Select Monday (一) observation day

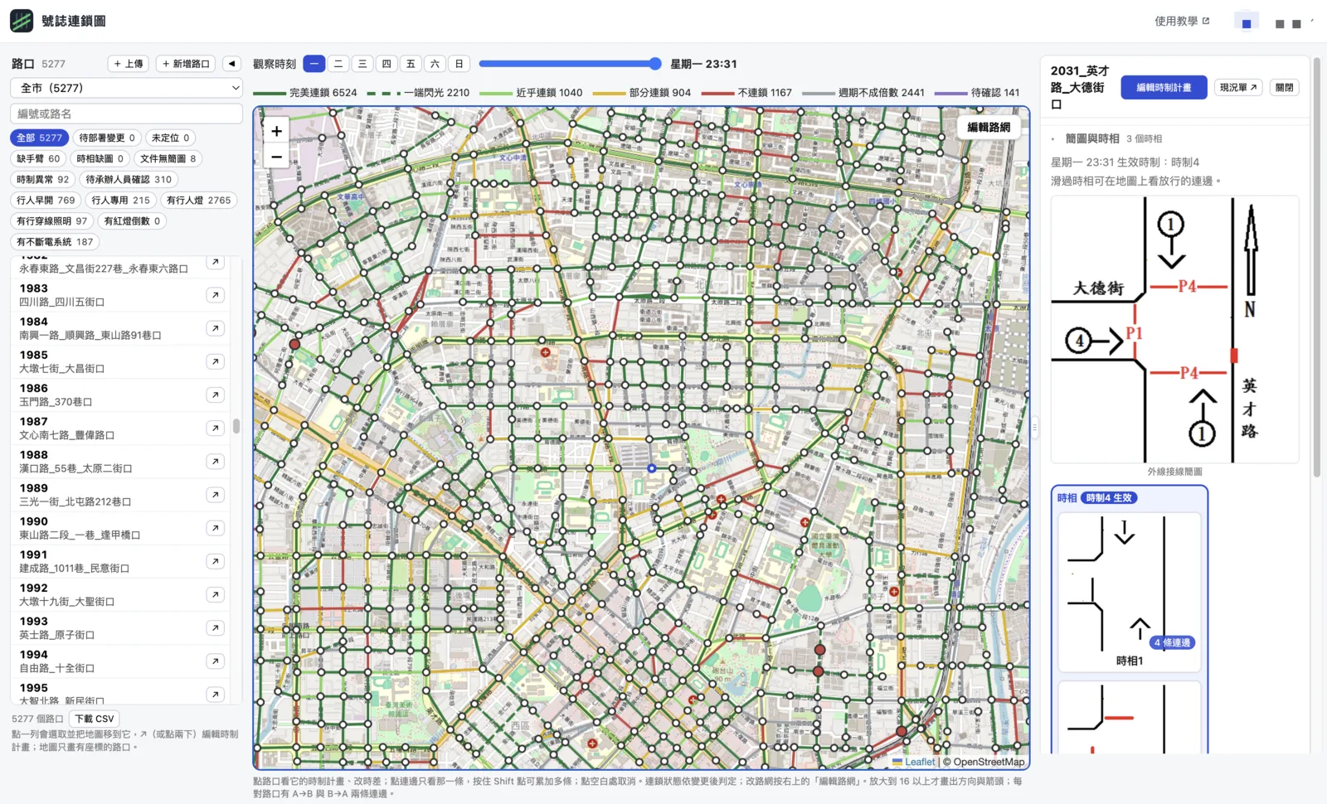(x=314, y=64)
